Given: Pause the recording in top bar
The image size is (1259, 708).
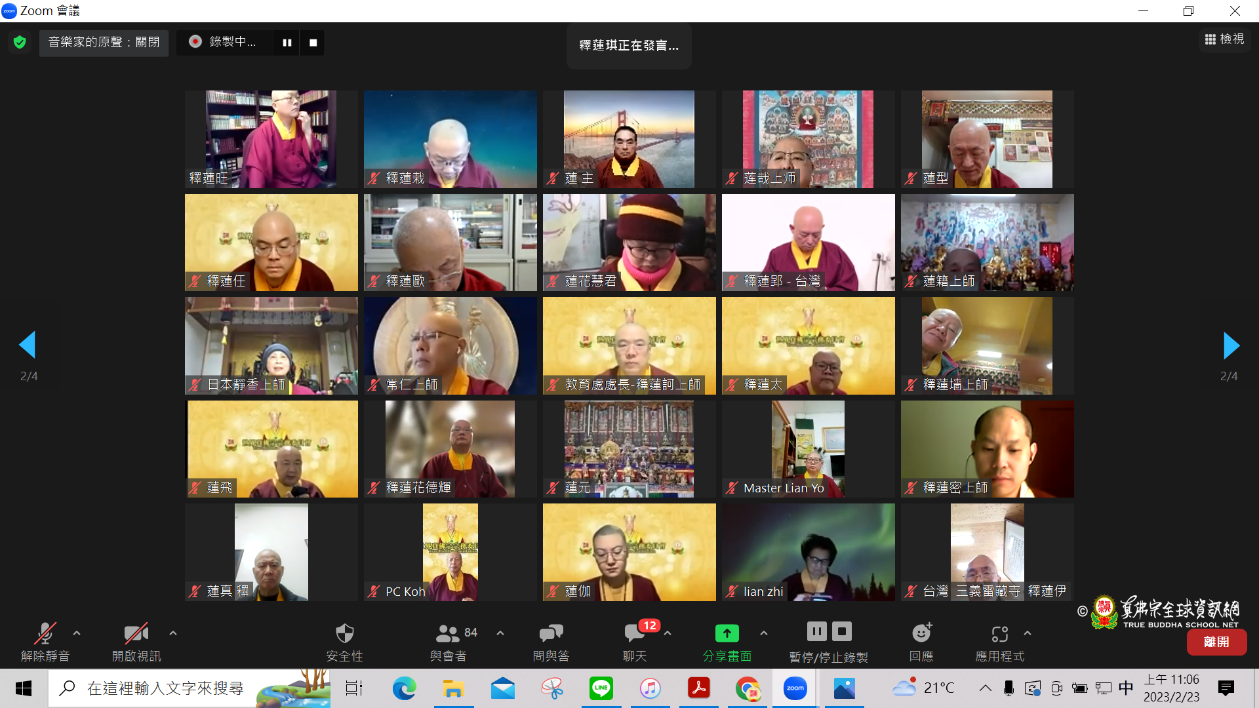Looking at the screenshot, I should (287, 43).
